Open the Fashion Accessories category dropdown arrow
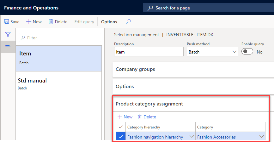This screenshot has width=274, height=142. tap(262, 137)
